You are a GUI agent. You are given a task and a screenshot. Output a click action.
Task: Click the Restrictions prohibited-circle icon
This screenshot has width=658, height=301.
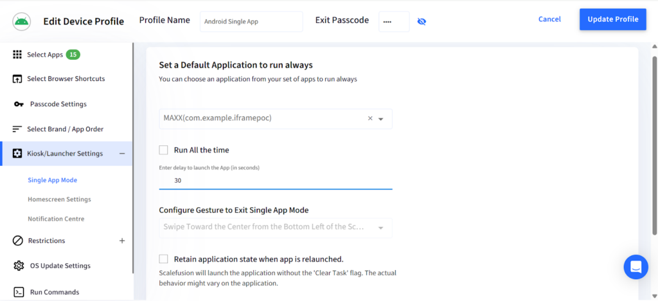point(17,241)
